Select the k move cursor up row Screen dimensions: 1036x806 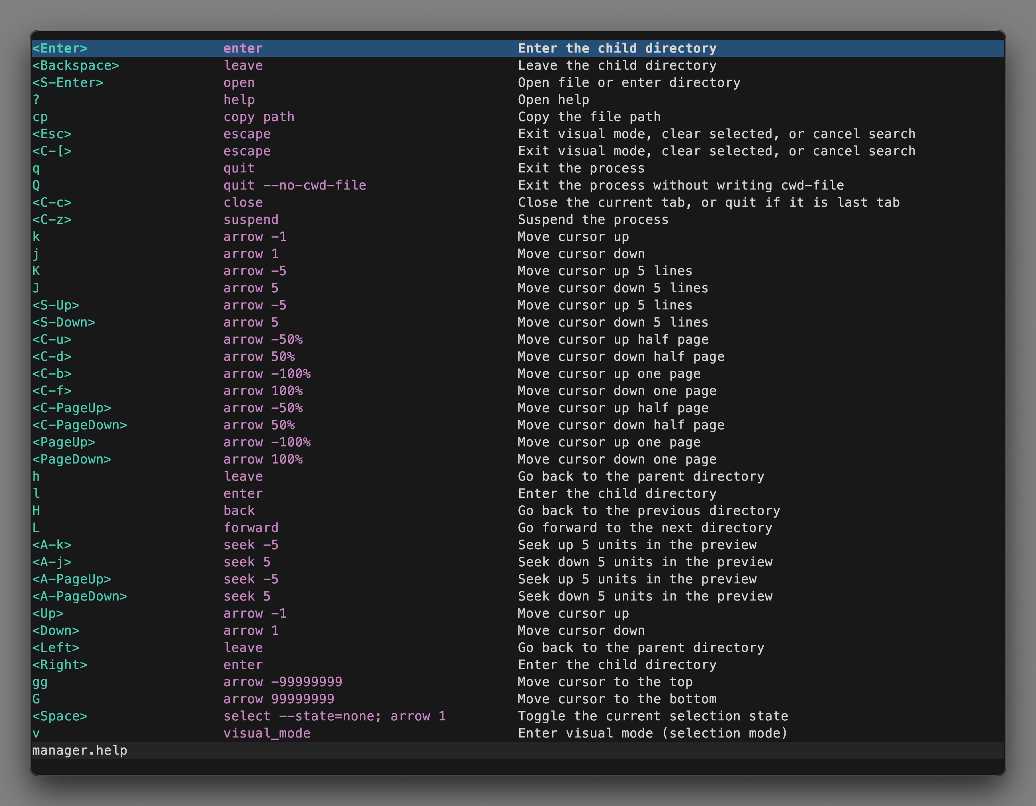(190, 236)
